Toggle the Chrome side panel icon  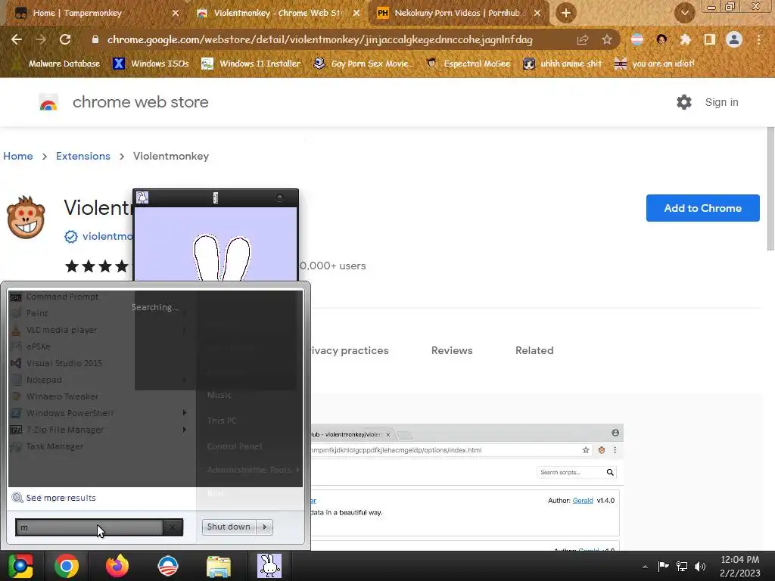click(x=710, y=39)
